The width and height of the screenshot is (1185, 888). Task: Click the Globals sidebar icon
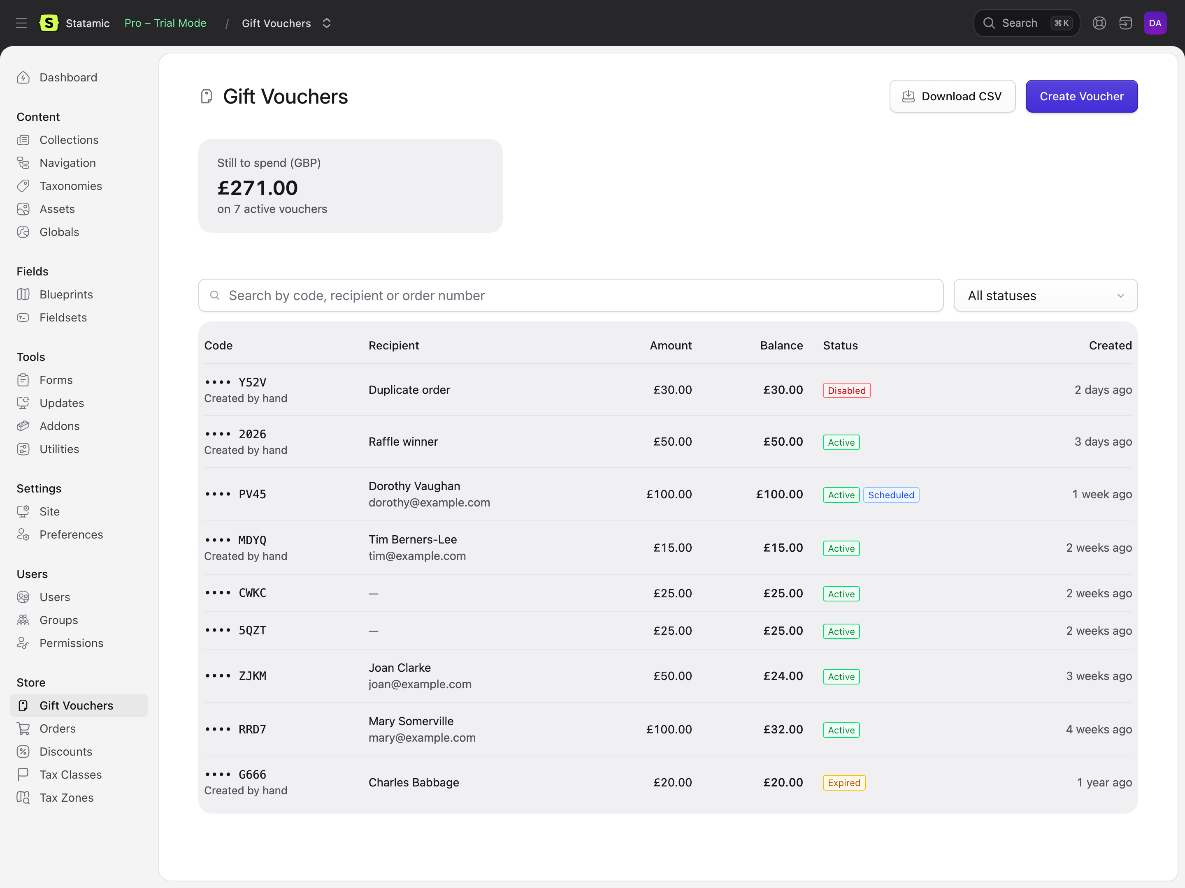(x=23, y=232)
